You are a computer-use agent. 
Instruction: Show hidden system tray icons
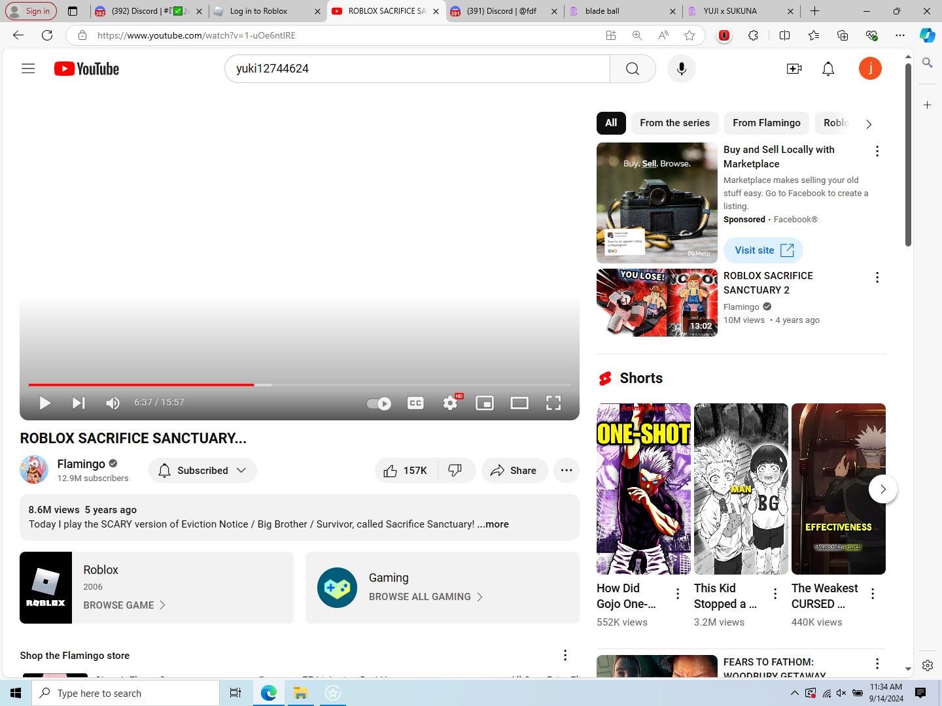click(x=794, y=693)
